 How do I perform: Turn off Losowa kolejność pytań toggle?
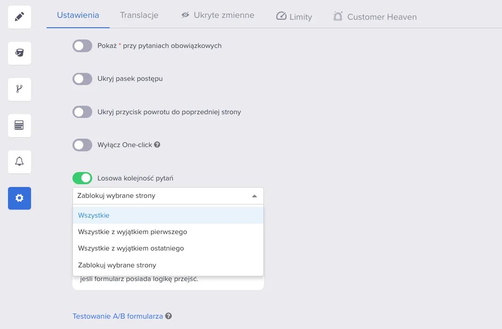point(82,178)
